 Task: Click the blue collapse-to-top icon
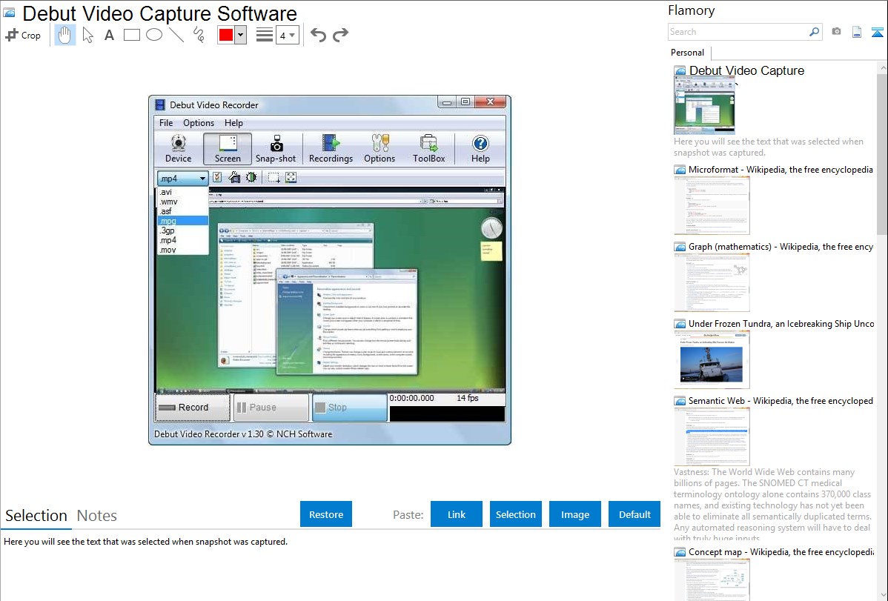point(877,32)
